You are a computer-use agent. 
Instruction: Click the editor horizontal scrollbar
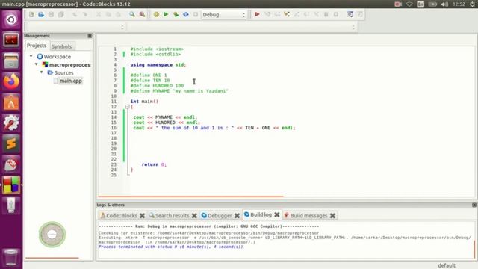190,197
